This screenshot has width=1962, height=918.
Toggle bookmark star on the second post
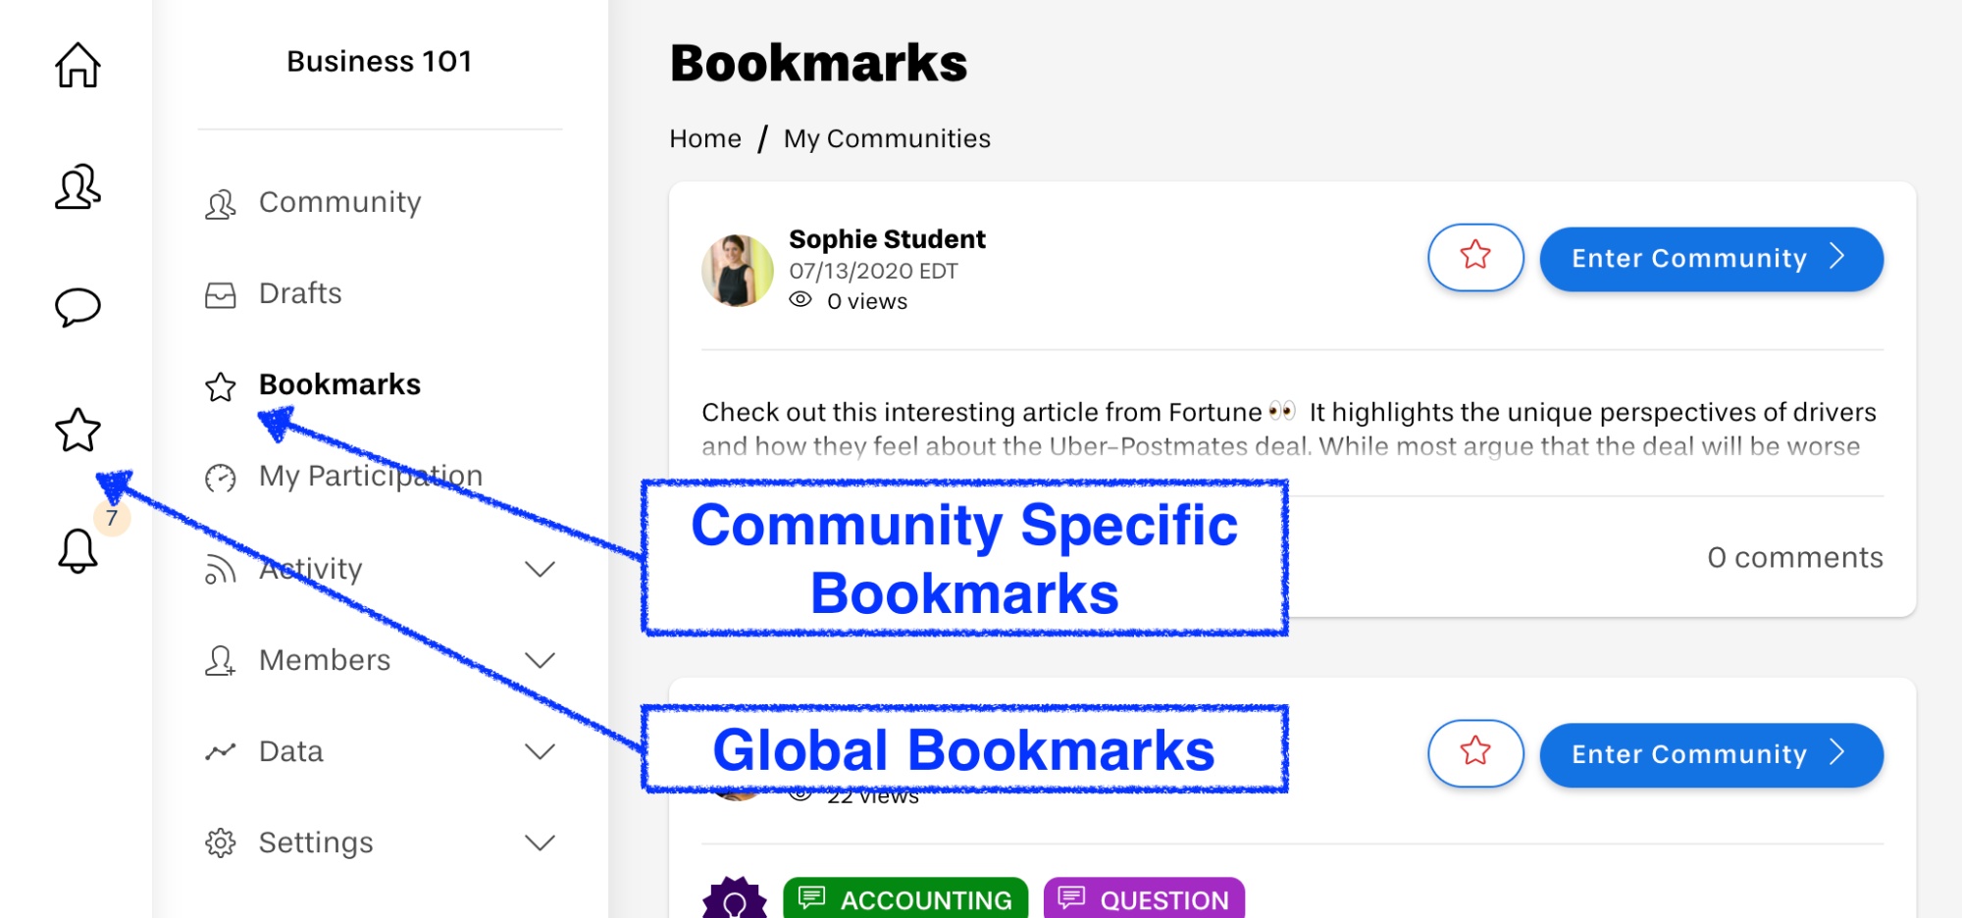point(1475,753)
